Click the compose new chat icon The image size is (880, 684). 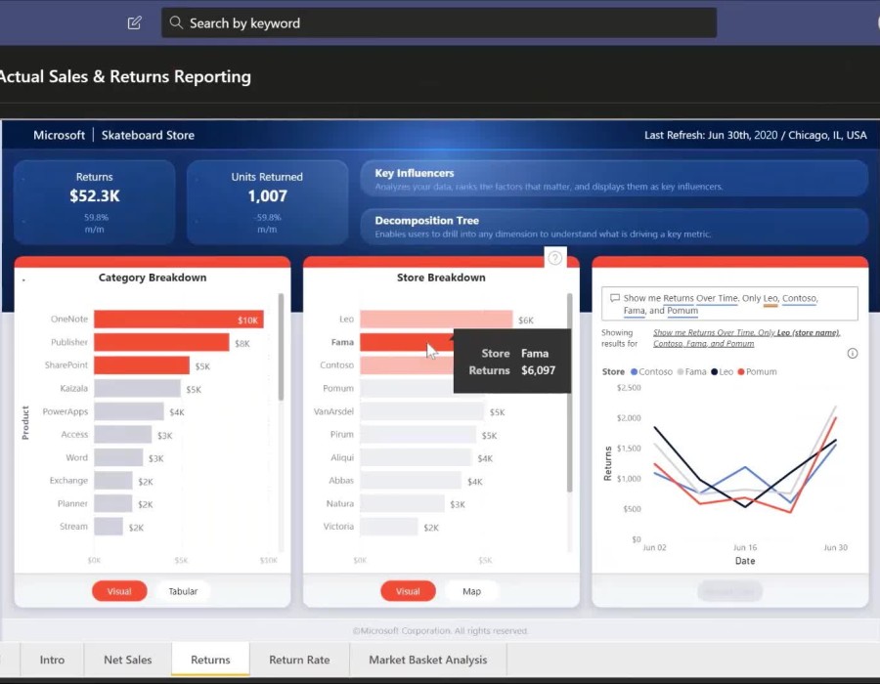pos(135,22)
